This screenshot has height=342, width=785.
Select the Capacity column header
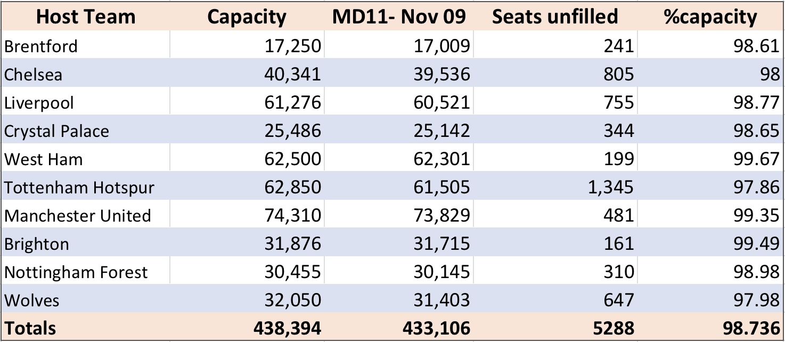(247, 17)
